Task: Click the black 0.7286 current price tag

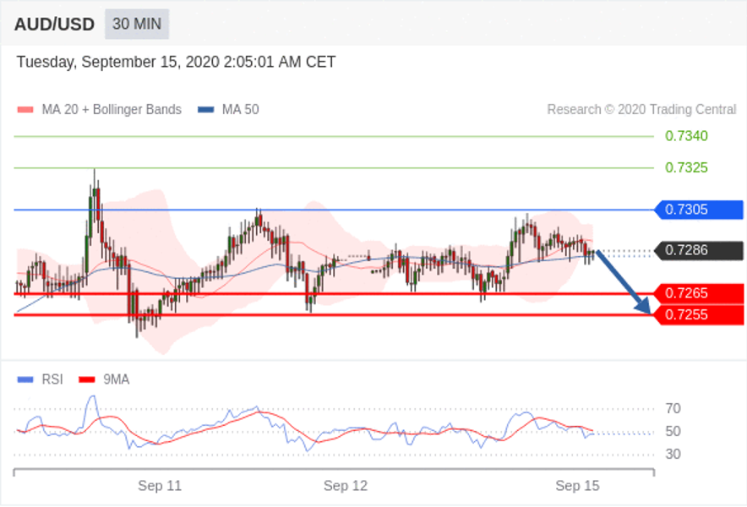Action: point(699,251)
